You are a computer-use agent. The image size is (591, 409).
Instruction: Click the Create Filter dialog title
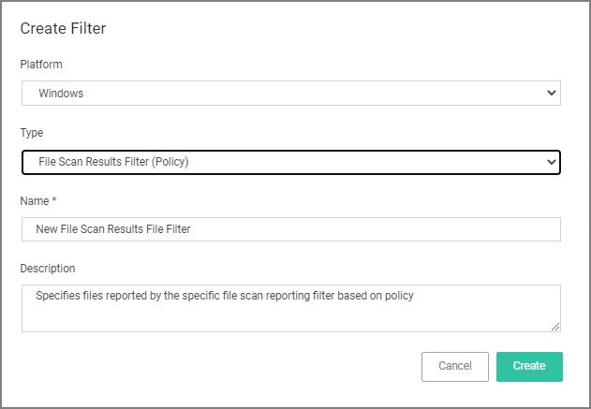point(63,29)
